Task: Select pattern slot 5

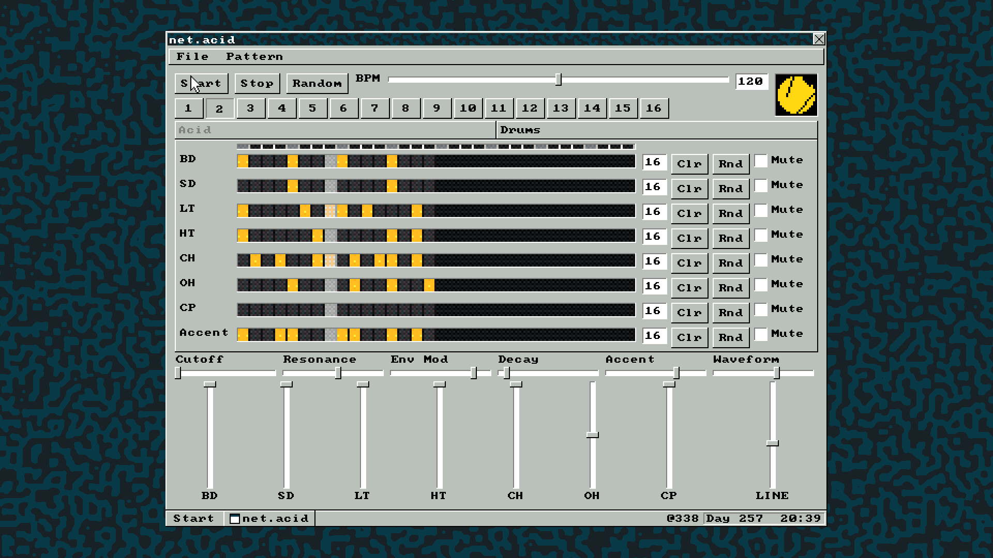Action: coord(312,109)
